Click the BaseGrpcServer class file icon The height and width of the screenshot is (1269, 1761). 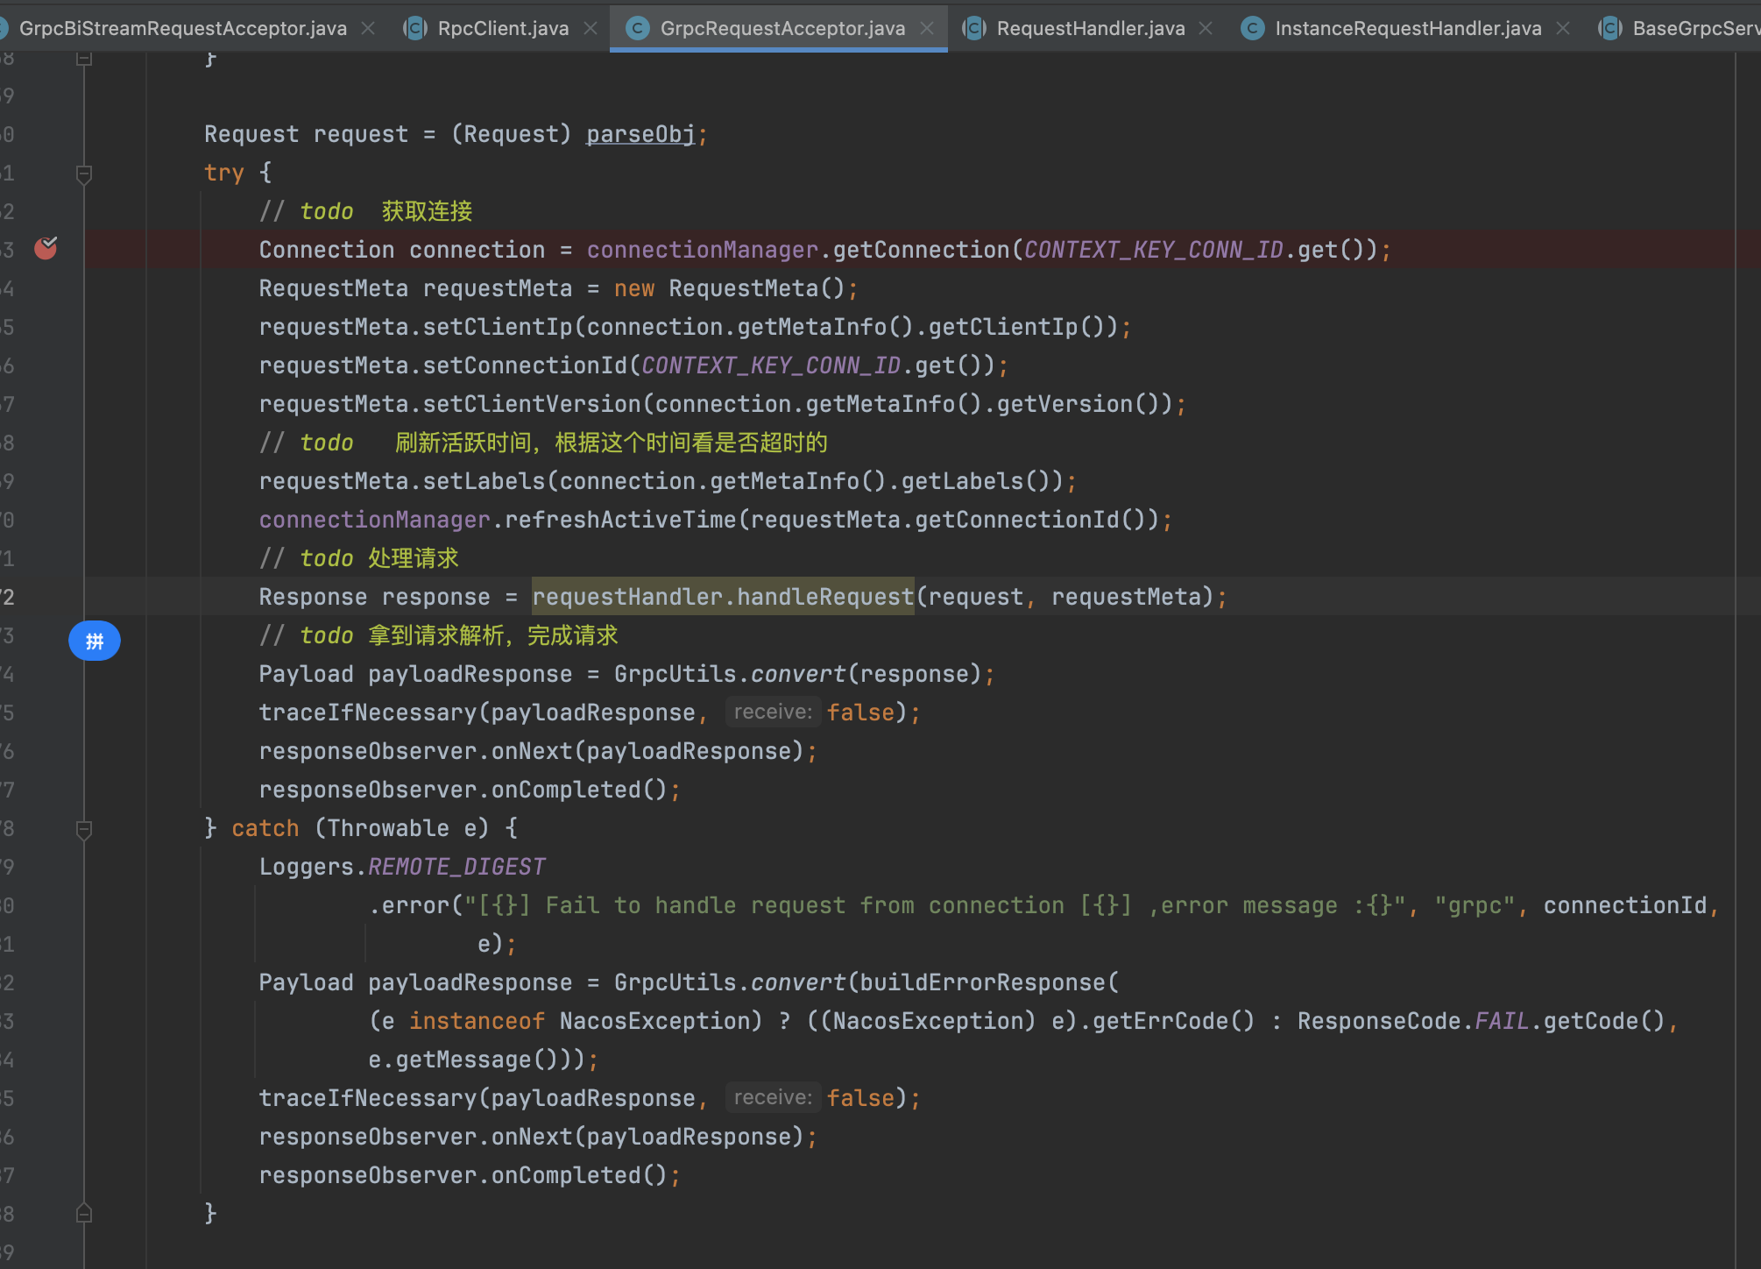coord(1610,28)
